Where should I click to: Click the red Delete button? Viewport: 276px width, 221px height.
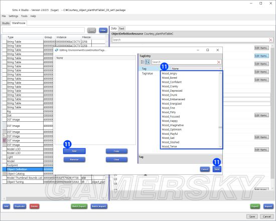34,206
